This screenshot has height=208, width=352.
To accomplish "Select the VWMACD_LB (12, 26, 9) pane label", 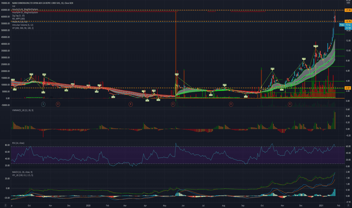I will pos(23,110).
